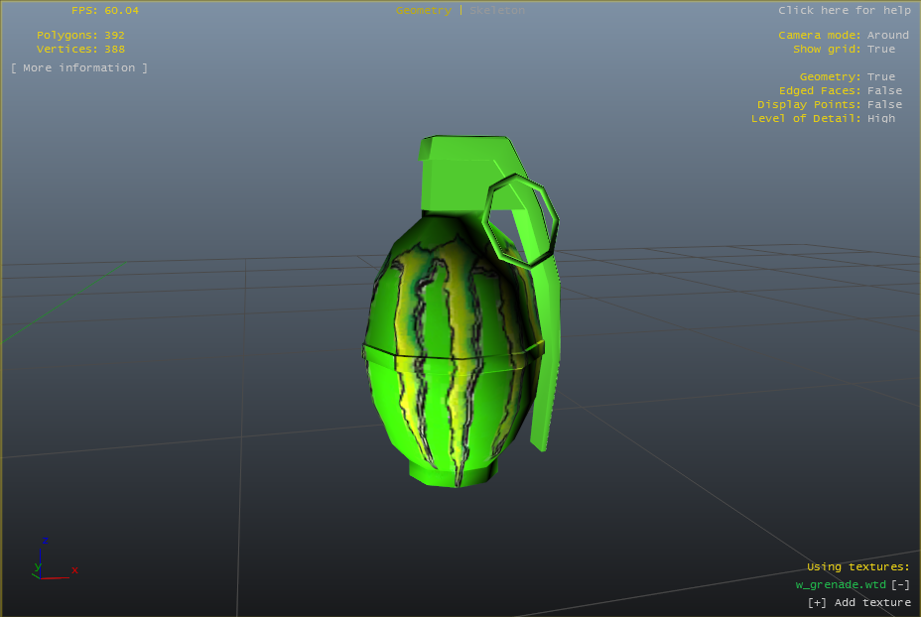Change Camera mode value Around

point(887,36)
